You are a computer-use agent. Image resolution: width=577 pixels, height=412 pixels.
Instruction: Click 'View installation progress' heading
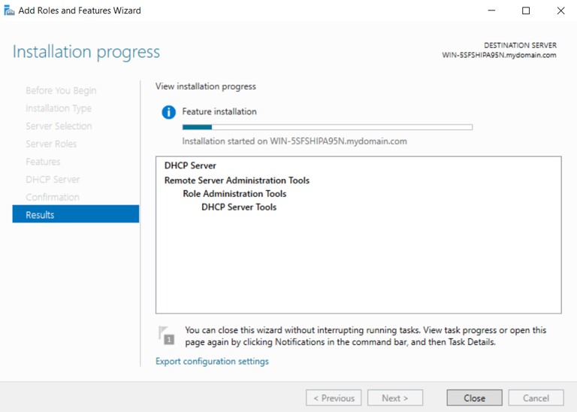click(206, 86)
